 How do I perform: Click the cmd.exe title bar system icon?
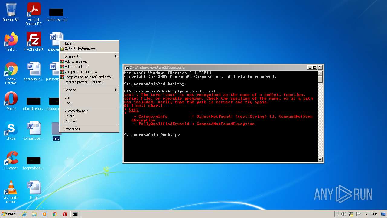[127, 68]
